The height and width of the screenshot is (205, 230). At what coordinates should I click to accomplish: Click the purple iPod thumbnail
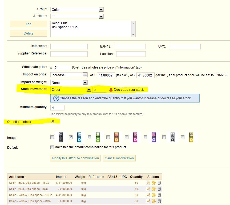point(154,137)
